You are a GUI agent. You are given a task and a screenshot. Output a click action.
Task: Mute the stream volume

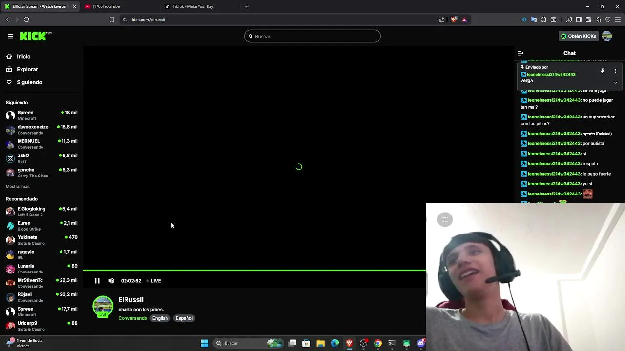coord(111,281)
